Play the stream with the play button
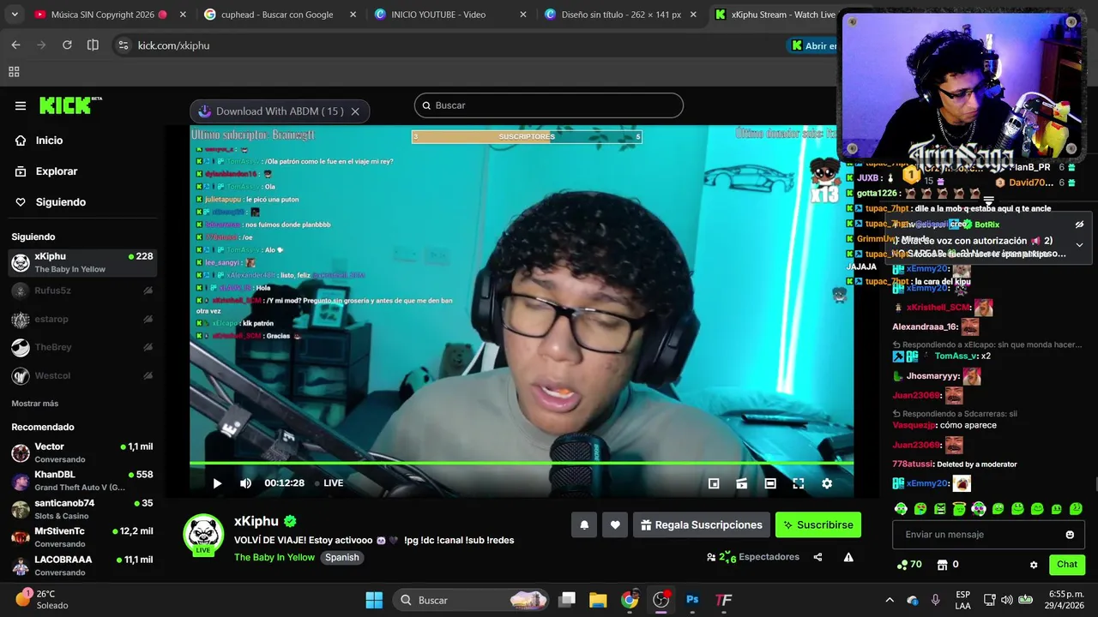The height and width of the screenshot is (617, 1098). click(x=217, y=483)
